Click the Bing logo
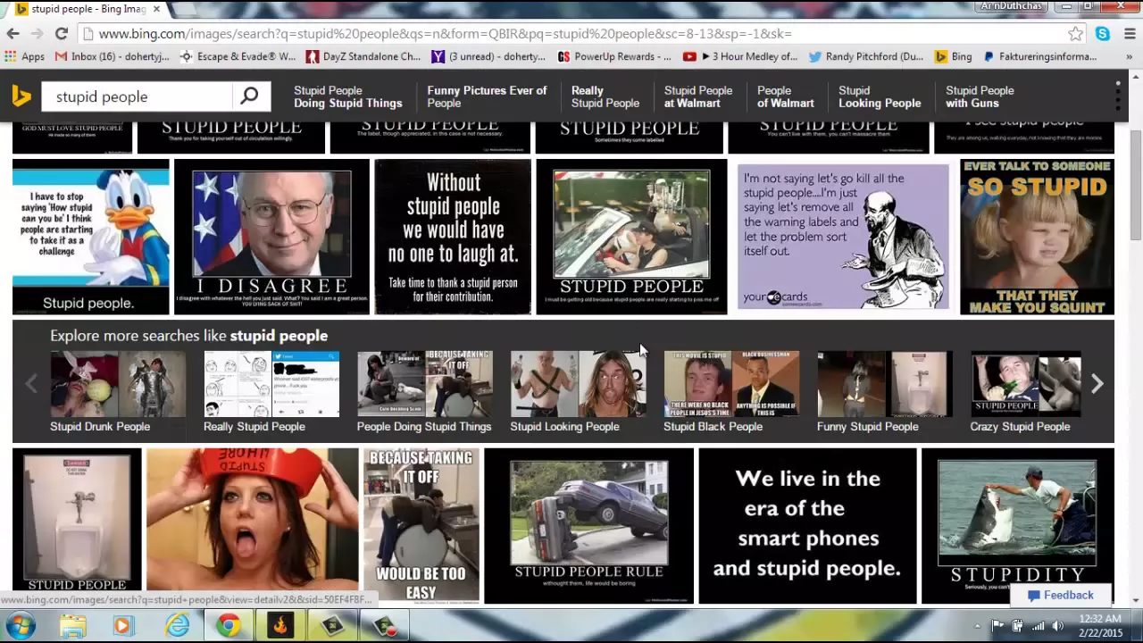Viewport: 1143px width, 643px height. [x=21, y=96]
